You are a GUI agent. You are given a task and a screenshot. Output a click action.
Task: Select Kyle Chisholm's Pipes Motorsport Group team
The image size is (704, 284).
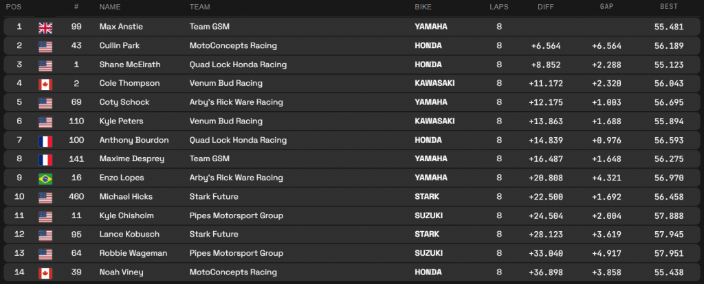click(236, 216)
